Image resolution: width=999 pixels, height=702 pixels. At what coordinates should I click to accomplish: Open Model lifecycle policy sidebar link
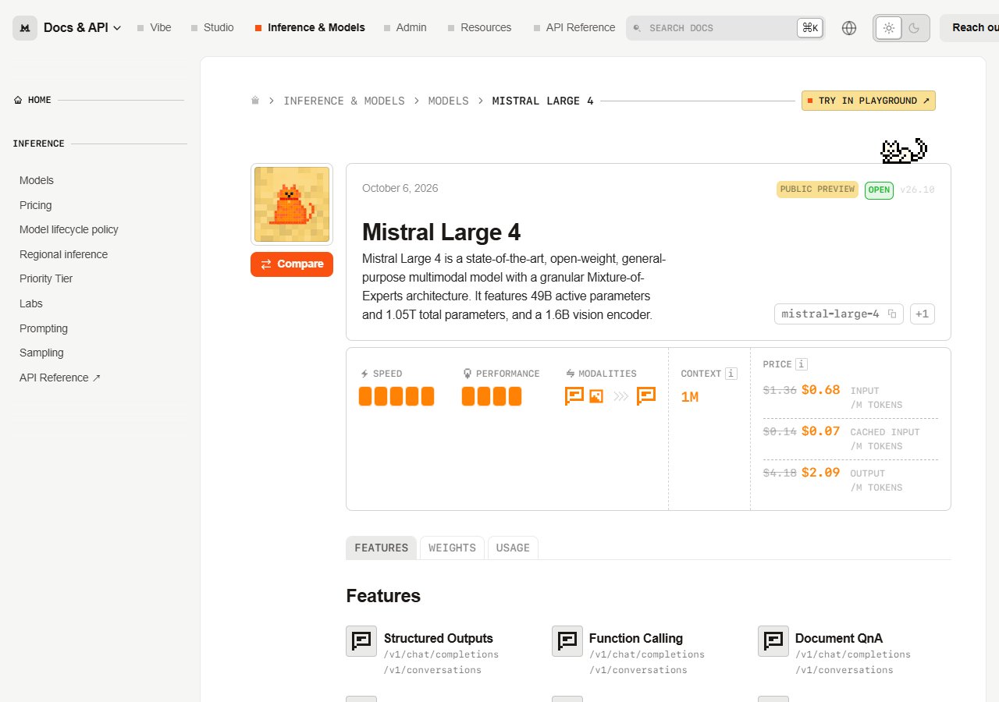pyautogui.click(x=69, y=229)
